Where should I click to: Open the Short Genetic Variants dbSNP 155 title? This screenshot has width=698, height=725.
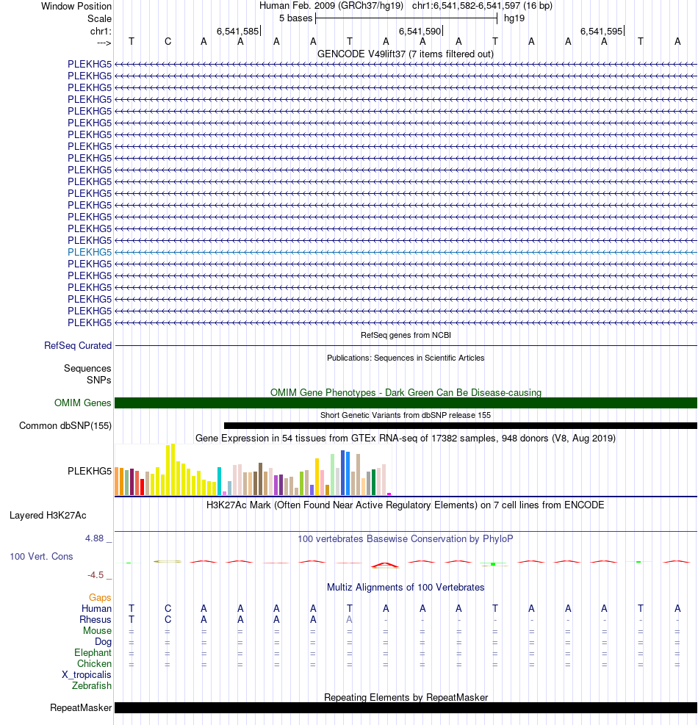pos(406,415)
